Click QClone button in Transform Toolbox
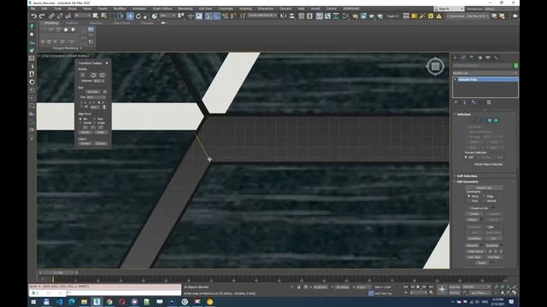 point(101,143)
